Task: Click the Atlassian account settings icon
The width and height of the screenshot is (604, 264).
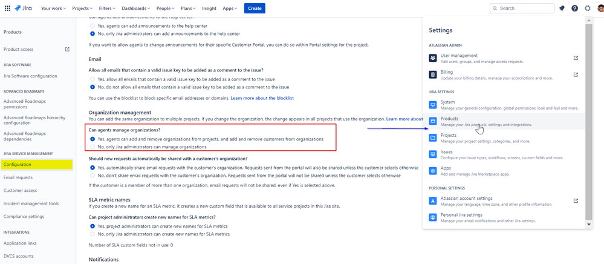Action: tap(432, 200)
